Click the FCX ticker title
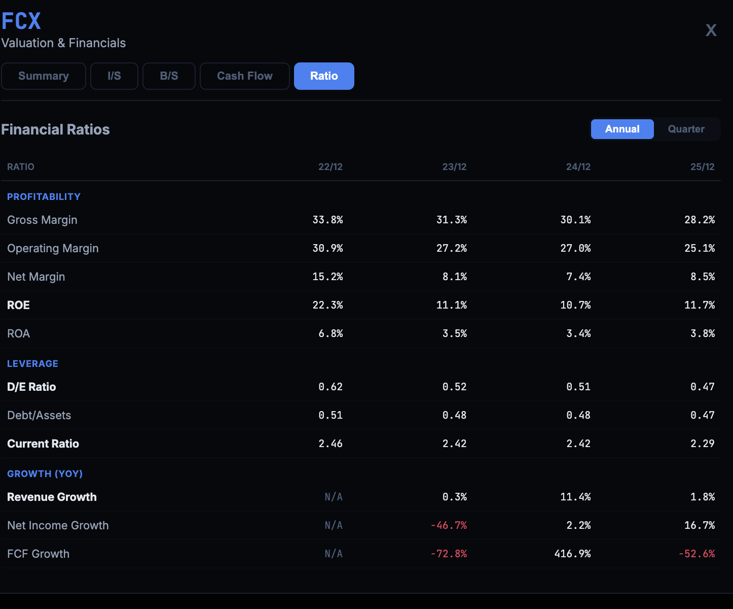This screenshot has width=733, height=609. pyautogui.click(x=21, y=21)
